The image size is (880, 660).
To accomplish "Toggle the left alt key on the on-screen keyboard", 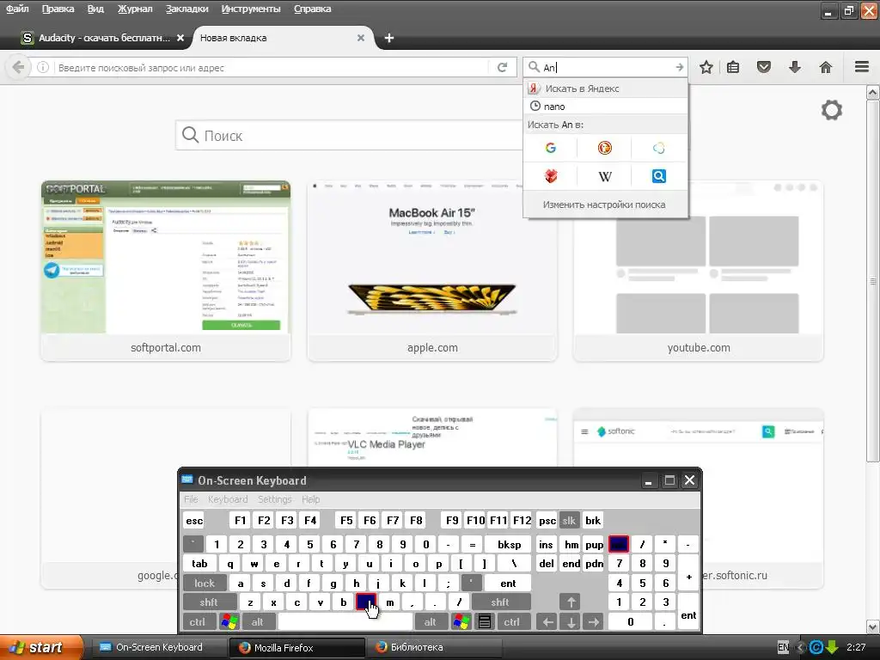I will (x=258, y=621).
